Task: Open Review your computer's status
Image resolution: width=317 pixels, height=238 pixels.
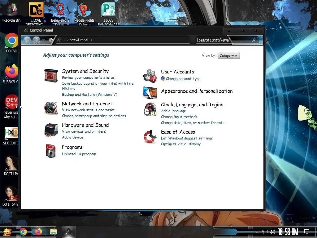Action: tap(88, 77)
